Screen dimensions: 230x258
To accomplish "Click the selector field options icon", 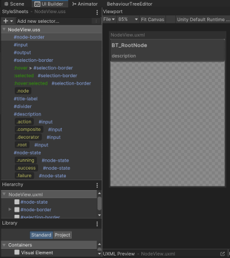I will tap(96, 21).
